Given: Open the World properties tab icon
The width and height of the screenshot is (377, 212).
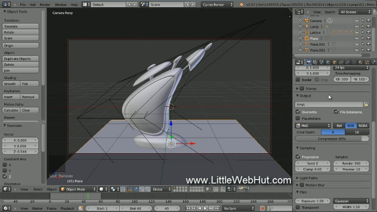Looking at the screenshot, I should point(328,62).
